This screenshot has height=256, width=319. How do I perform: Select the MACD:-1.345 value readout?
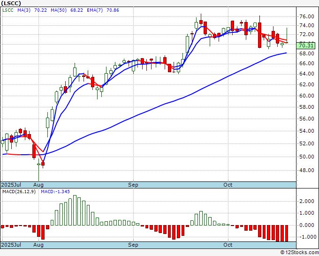pyautogui.click(x=55, y=192)
